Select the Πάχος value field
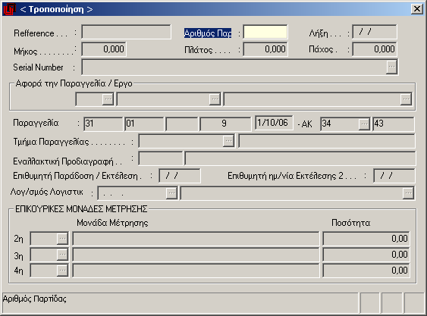 [375, 49]
